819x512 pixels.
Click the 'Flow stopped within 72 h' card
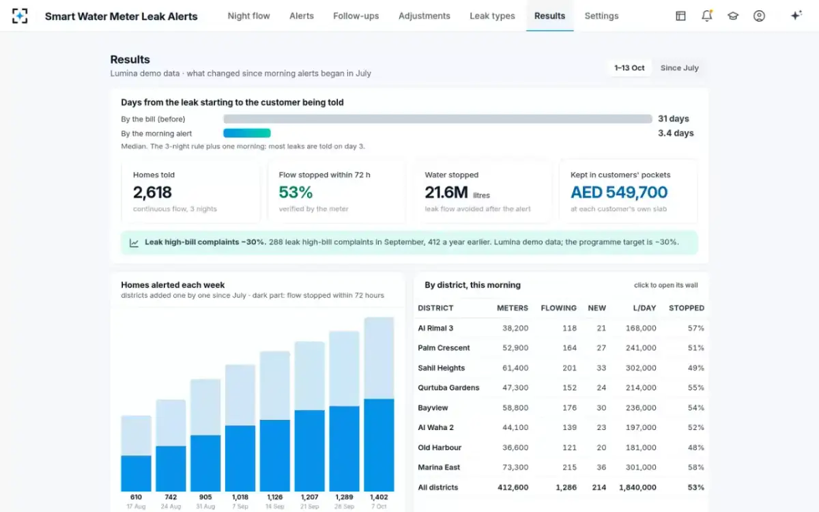pos(336,192)
